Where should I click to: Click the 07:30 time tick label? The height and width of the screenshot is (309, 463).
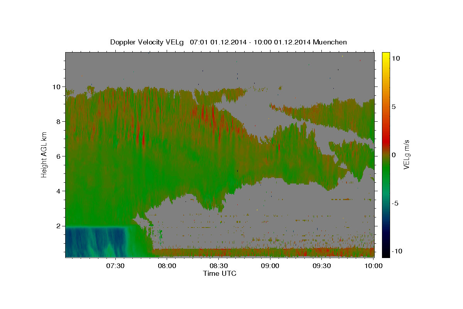point(115,266)
